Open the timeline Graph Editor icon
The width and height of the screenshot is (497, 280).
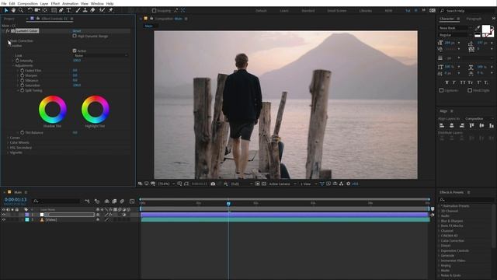pyautogui.click(x=132, y=201)
